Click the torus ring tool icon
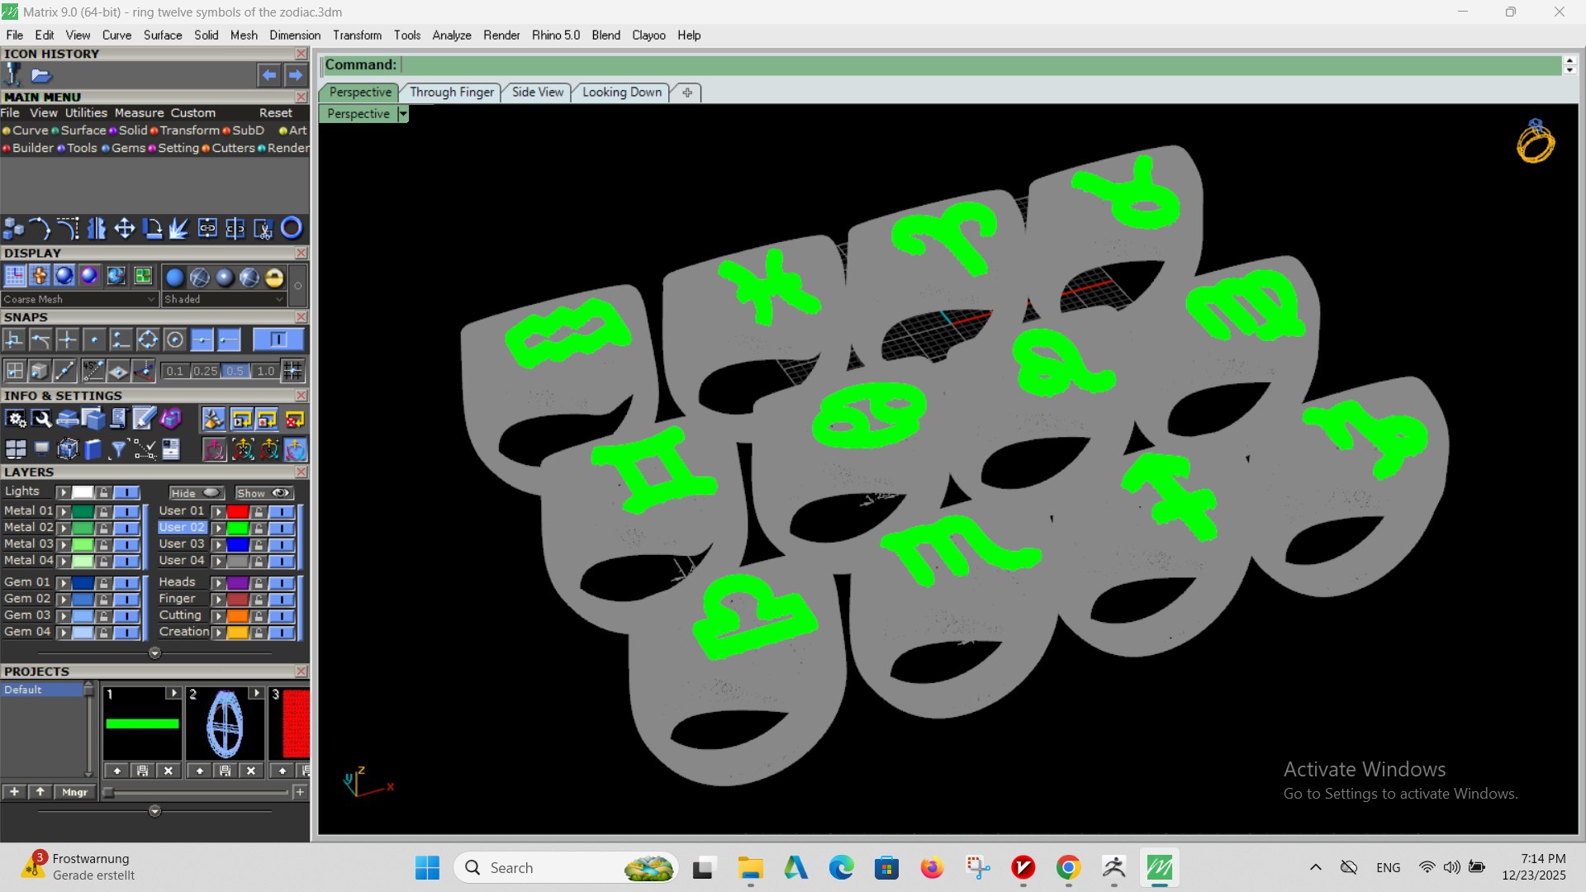1586x892 pixels. click(x=292, y=228)
